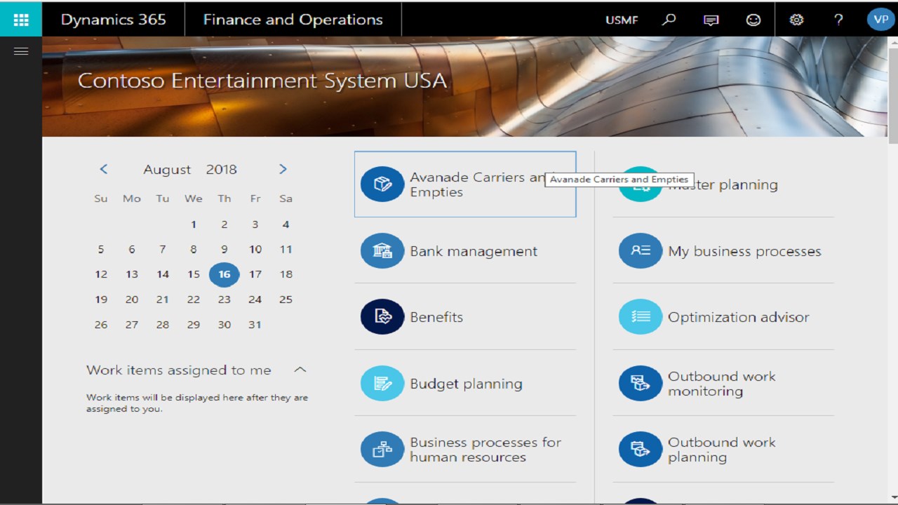
Task: Select August 5 in the calendar
Action: [101, 249]
